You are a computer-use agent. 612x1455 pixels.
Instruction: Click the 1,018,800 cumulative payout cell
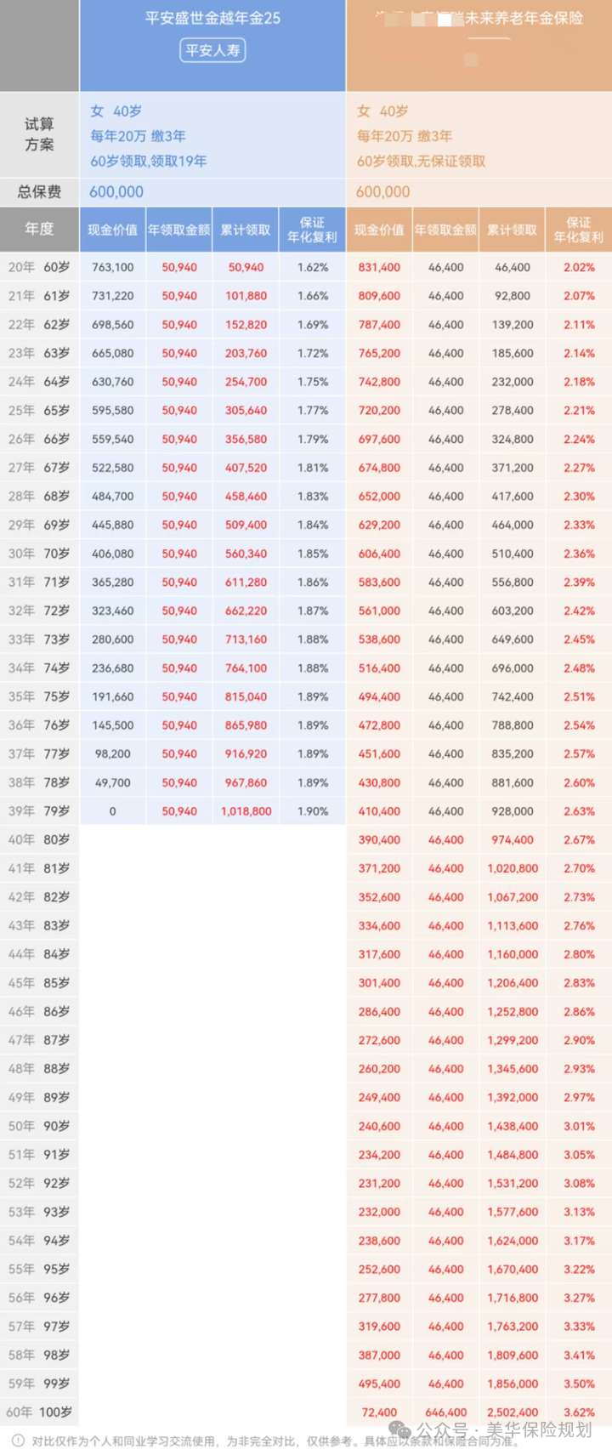pyautogui.click(x=246, y=811)
